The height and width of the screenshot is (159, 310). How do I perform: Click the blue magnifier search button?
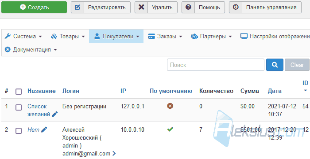pyautogui.click(x=275, y=65)
